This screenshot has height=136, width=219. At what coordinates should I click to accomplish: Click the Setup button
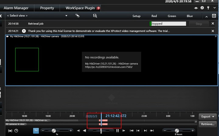click(x=136, y=16)
